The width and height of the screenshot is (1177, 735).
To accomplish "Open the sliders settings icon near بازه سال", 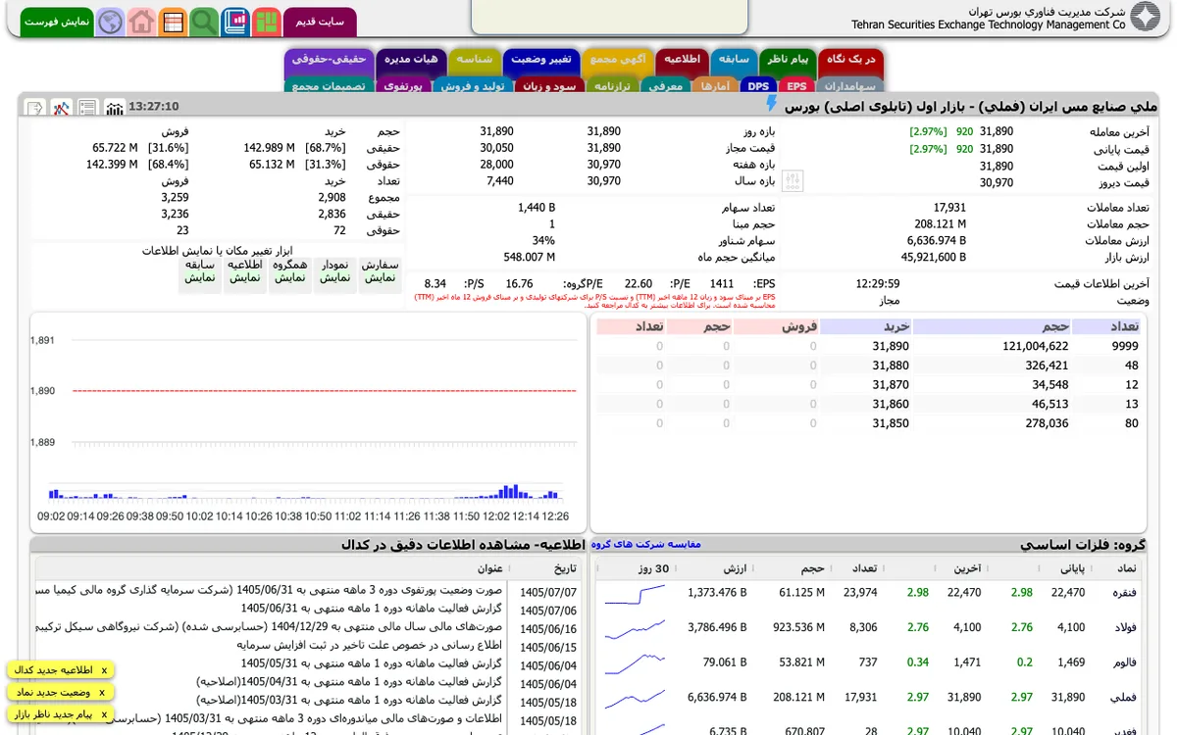I will coord(793,180).
